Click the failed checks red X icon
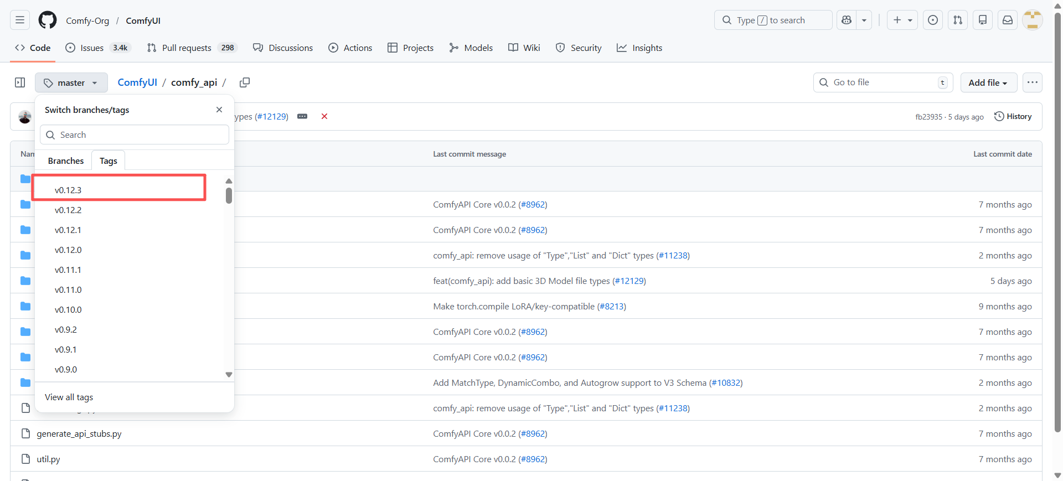This screenshot has height=481, width=1063. coord(324,116)
